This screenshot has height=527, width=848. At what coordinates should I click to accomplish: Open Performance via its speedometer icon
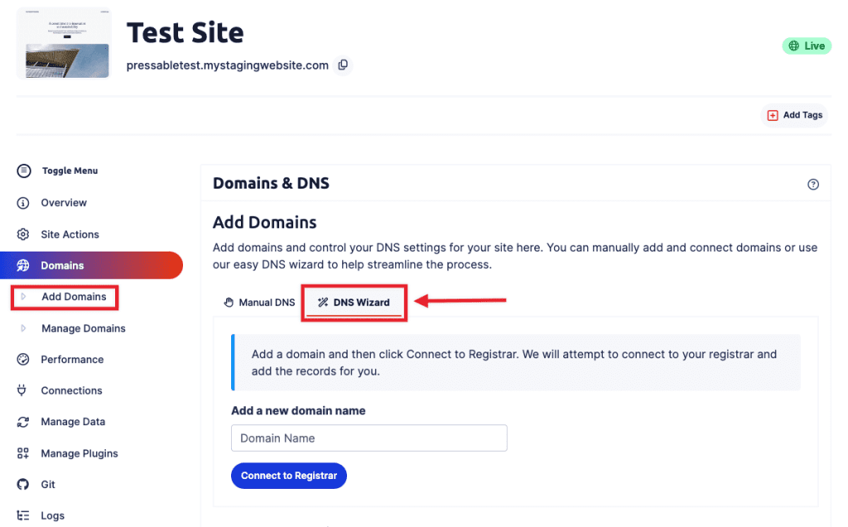pos(23,359)
